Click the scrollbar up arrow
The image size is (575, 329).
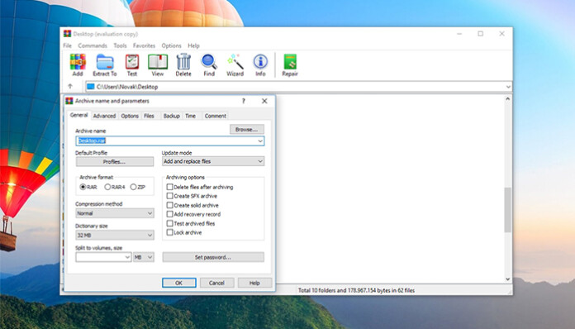(x=507, y=99)
